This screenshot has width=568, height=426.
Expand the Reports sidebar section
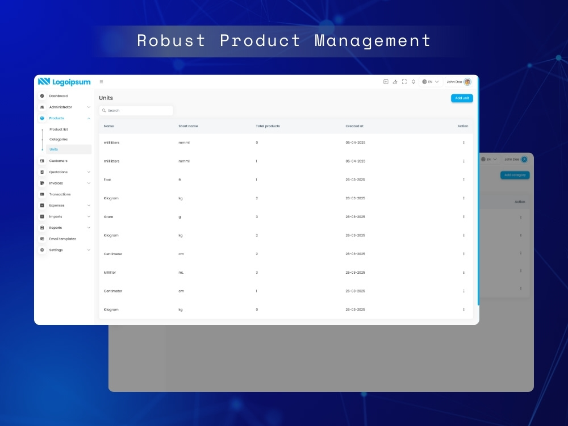pos(89,228)
